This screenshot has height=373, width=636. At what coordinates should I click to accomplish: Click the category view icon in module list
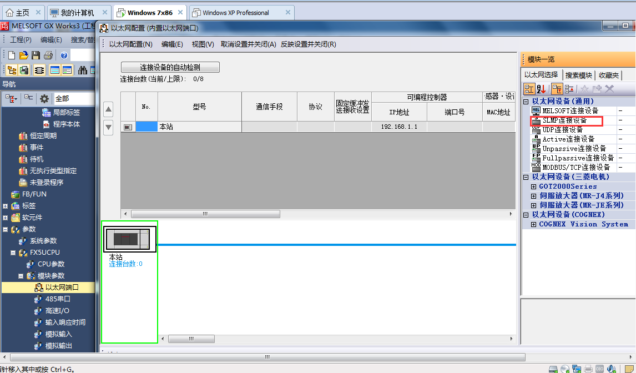point(529,89)
